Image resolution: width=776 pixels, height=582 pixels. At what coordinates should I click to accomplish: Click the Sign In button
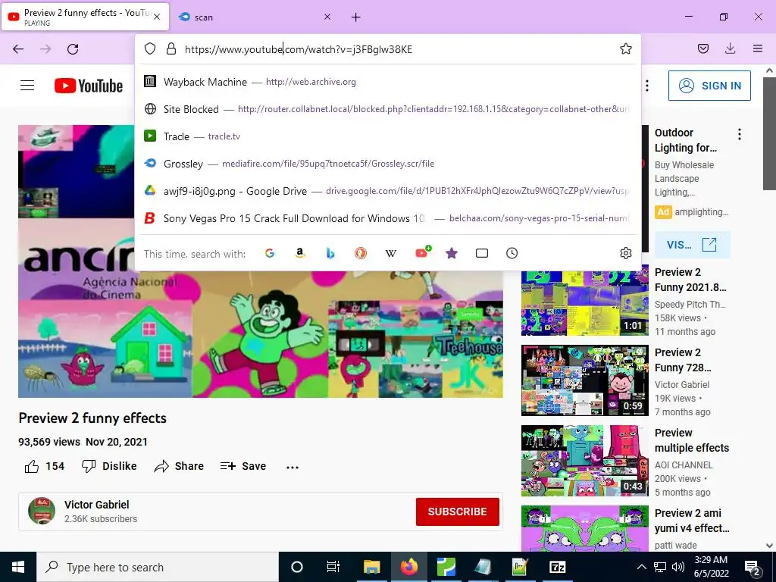click(x=709, y=86)
